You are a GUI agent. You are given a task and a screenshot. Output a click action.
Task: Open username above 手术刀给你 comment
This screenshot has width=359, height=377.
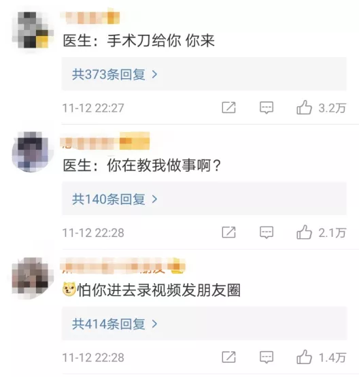click(x=90, y=16)
